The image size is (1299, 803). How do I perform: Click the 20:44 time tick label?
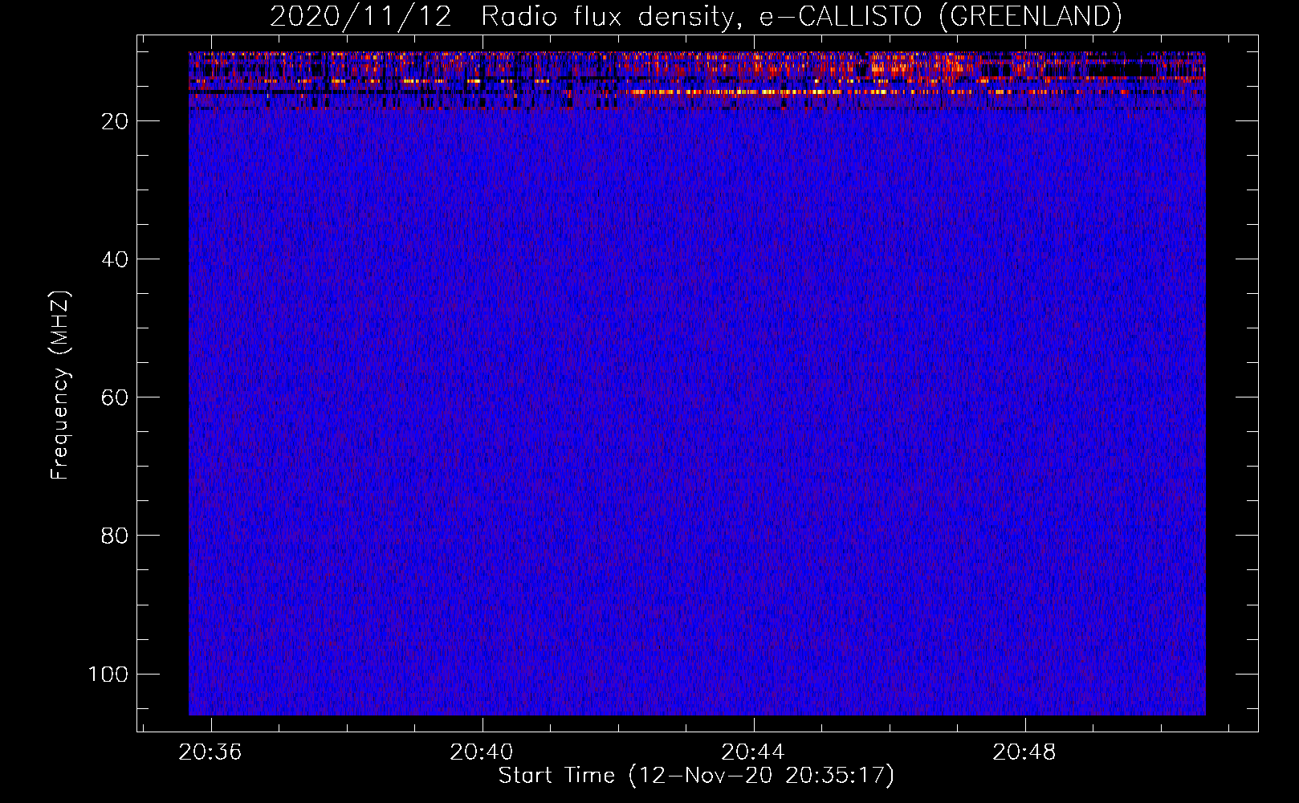[x=753, y=752]
